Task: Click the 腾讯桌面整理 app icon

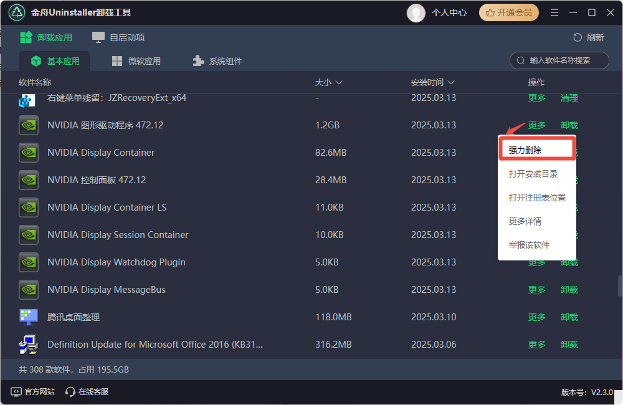Action: coord(29,317)
